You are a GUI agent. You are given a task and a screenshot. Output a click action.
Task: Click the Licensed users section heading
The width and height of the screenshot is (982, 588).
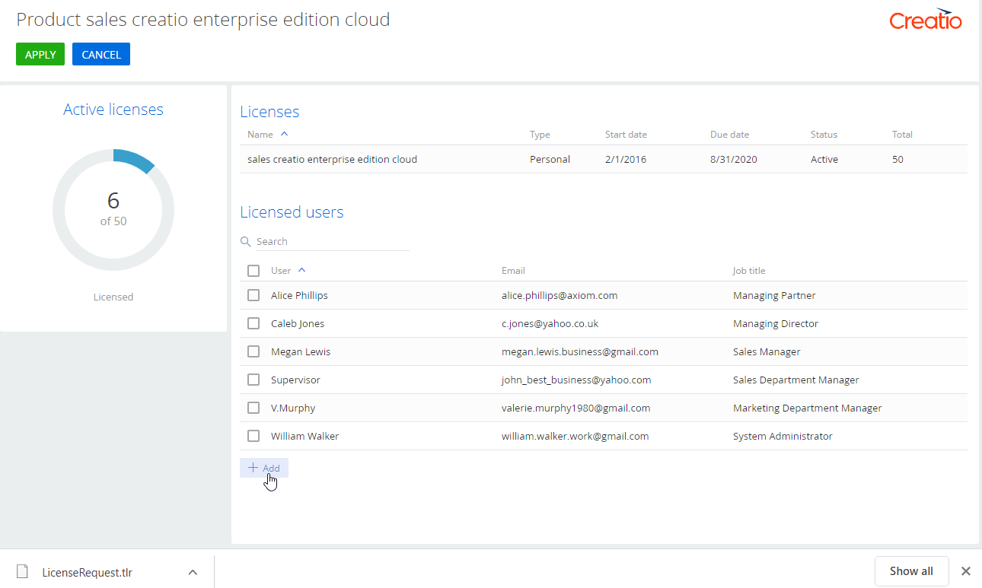[292, 212]
